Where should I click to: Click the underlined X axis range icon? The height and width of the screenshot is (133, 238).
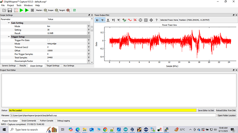[108, 20]
